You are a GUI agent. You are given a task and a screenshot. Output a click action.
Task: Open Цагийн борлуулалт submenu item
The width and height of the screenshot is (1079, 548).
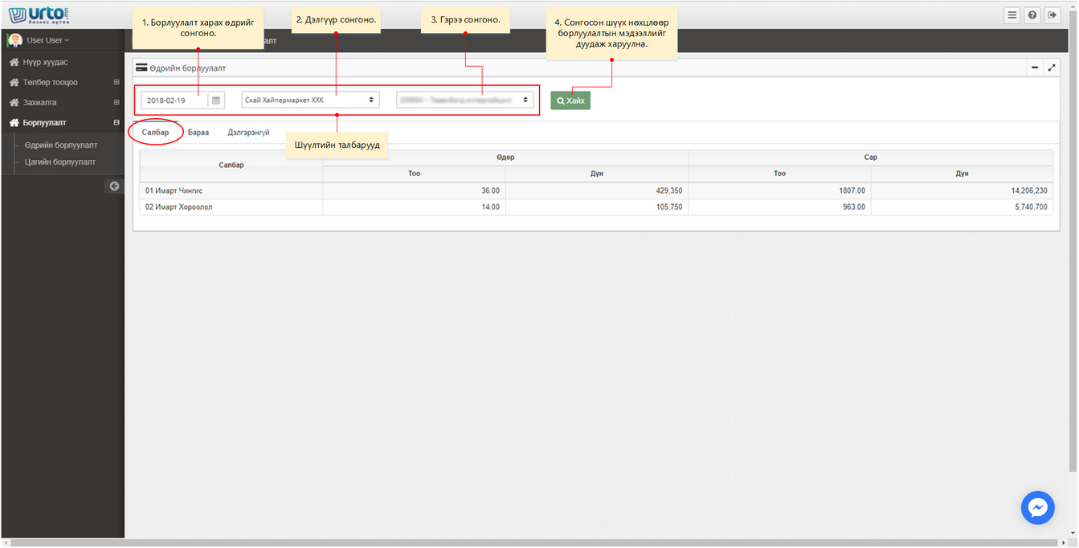60,162
